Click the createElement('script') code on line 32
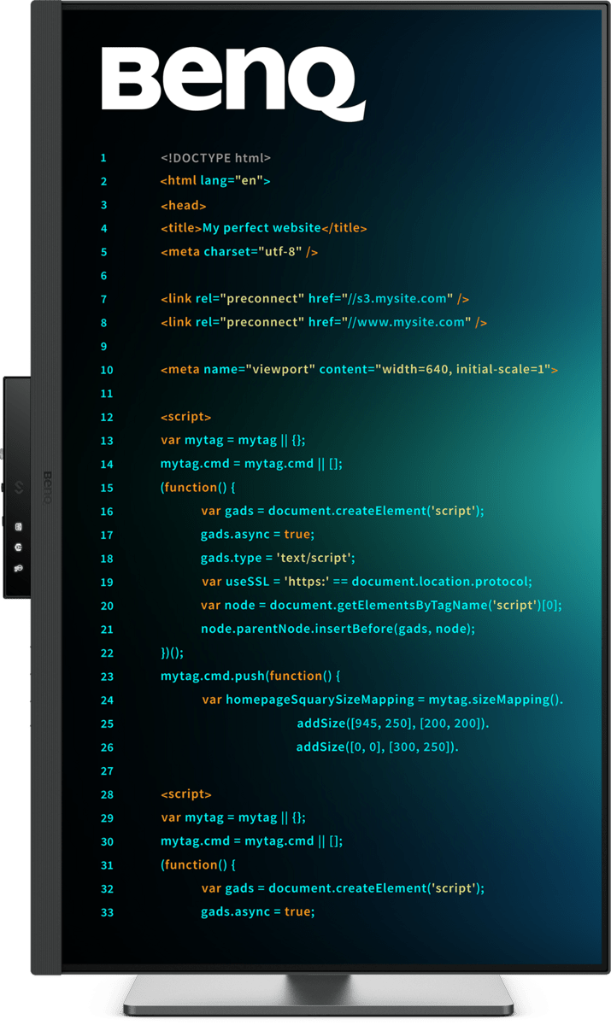This screenshot has width=611, height=1025. click(343, 888)
